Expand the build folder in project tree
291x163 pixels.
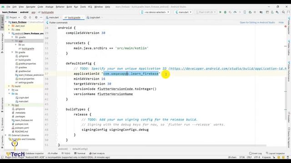[x=9, y=86]
